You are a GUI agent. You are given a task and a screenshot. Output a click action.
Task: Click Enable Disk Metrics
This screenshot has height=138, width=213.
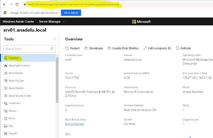click(123, 48)
